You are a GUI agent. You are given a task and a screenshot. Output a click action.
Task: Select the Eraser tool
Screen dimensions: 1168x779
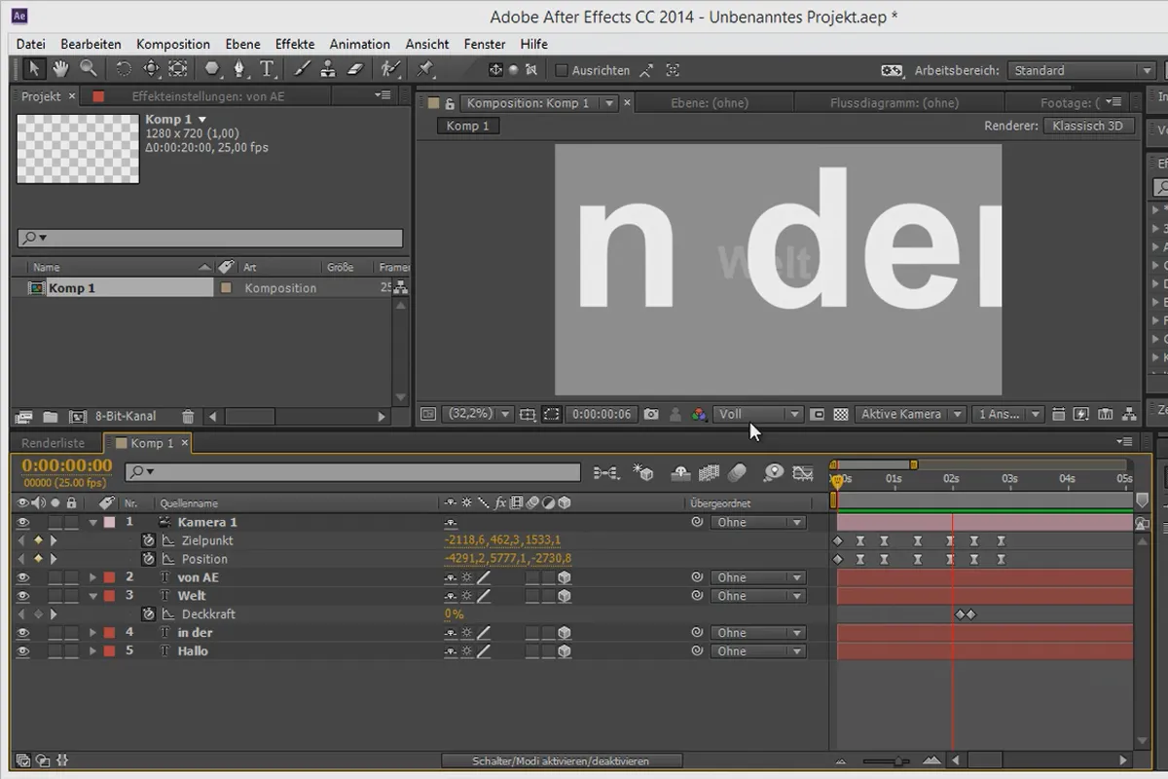click(x=354, y=69)
